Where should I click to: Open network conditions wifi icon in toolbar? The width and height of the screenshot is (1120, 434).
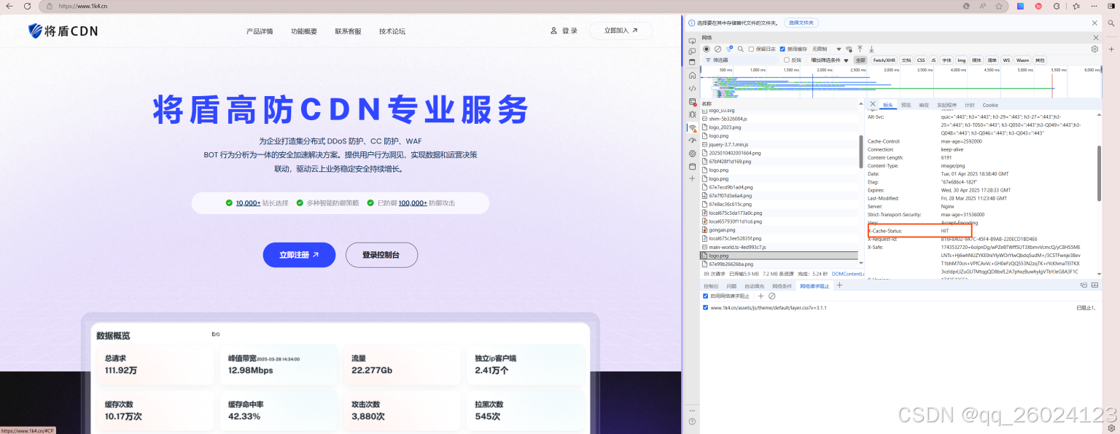click(x=849, y=49)
